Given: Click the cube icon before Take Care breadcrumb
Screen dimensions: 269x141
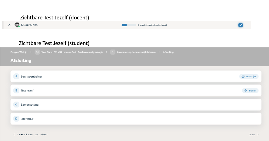Looking at the screenshot, I should pyautogui.click(x=37, y=52).
